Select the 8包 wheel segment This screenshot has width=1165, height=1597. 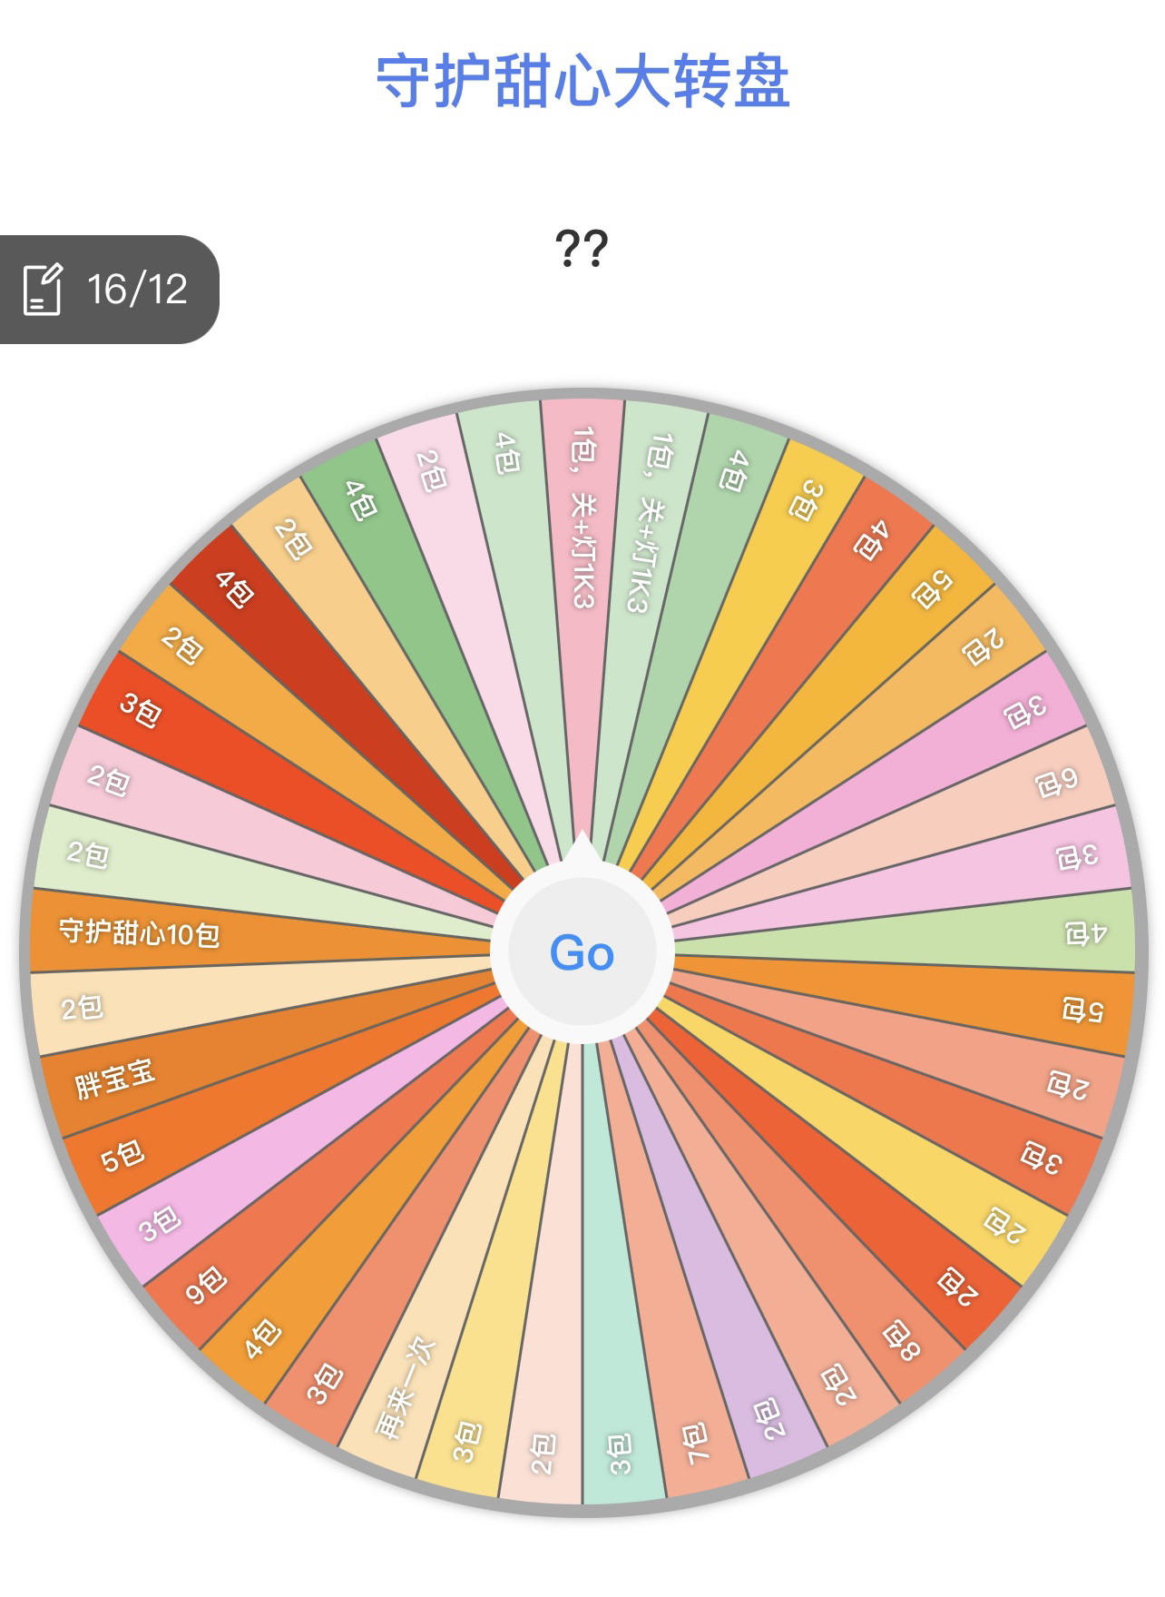click(901, 1340)
